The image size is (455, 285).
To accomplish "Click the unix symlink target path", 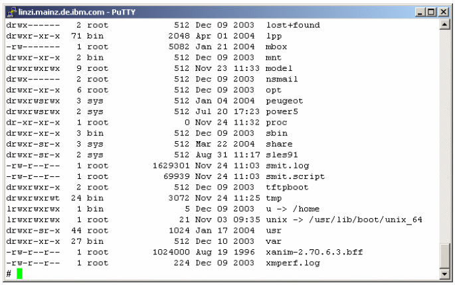I will [365, 219].
